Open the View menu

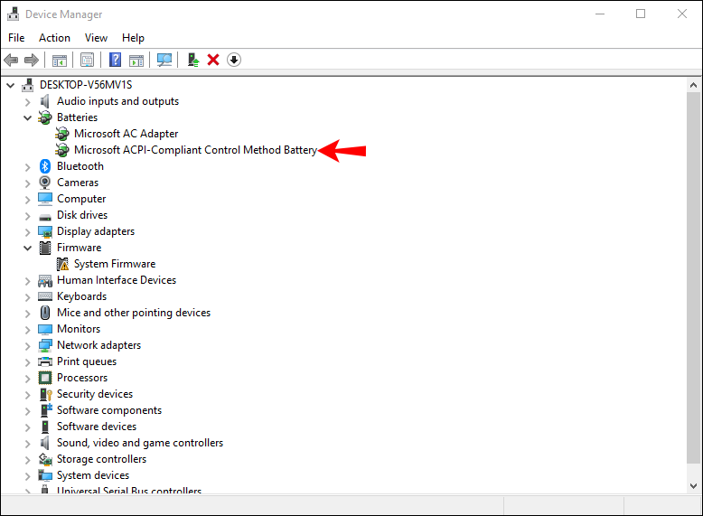[x=96, y=38]
